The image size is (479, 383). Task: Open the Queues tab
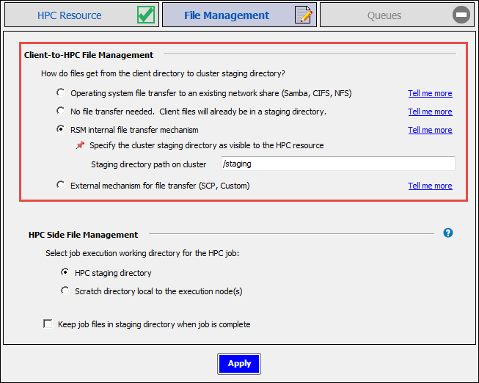click(x=384, y=15)
